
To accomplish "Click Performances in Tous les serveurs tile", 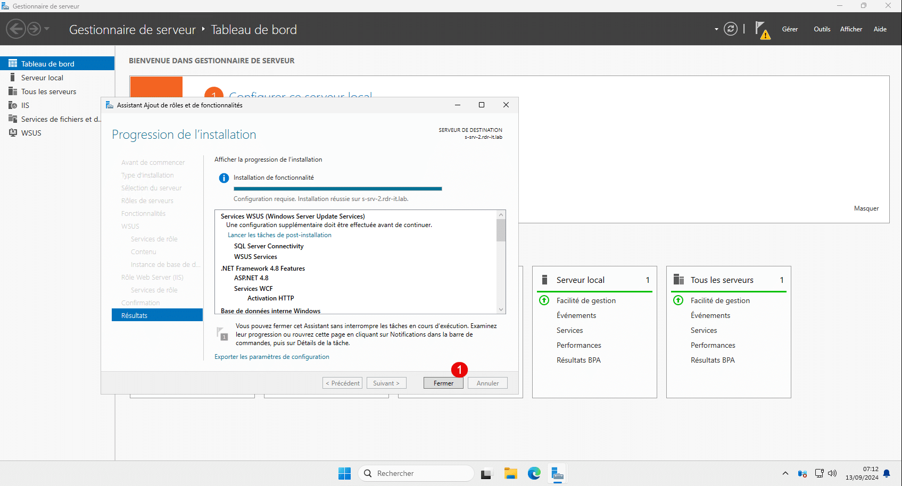I will tap(713, 345).
